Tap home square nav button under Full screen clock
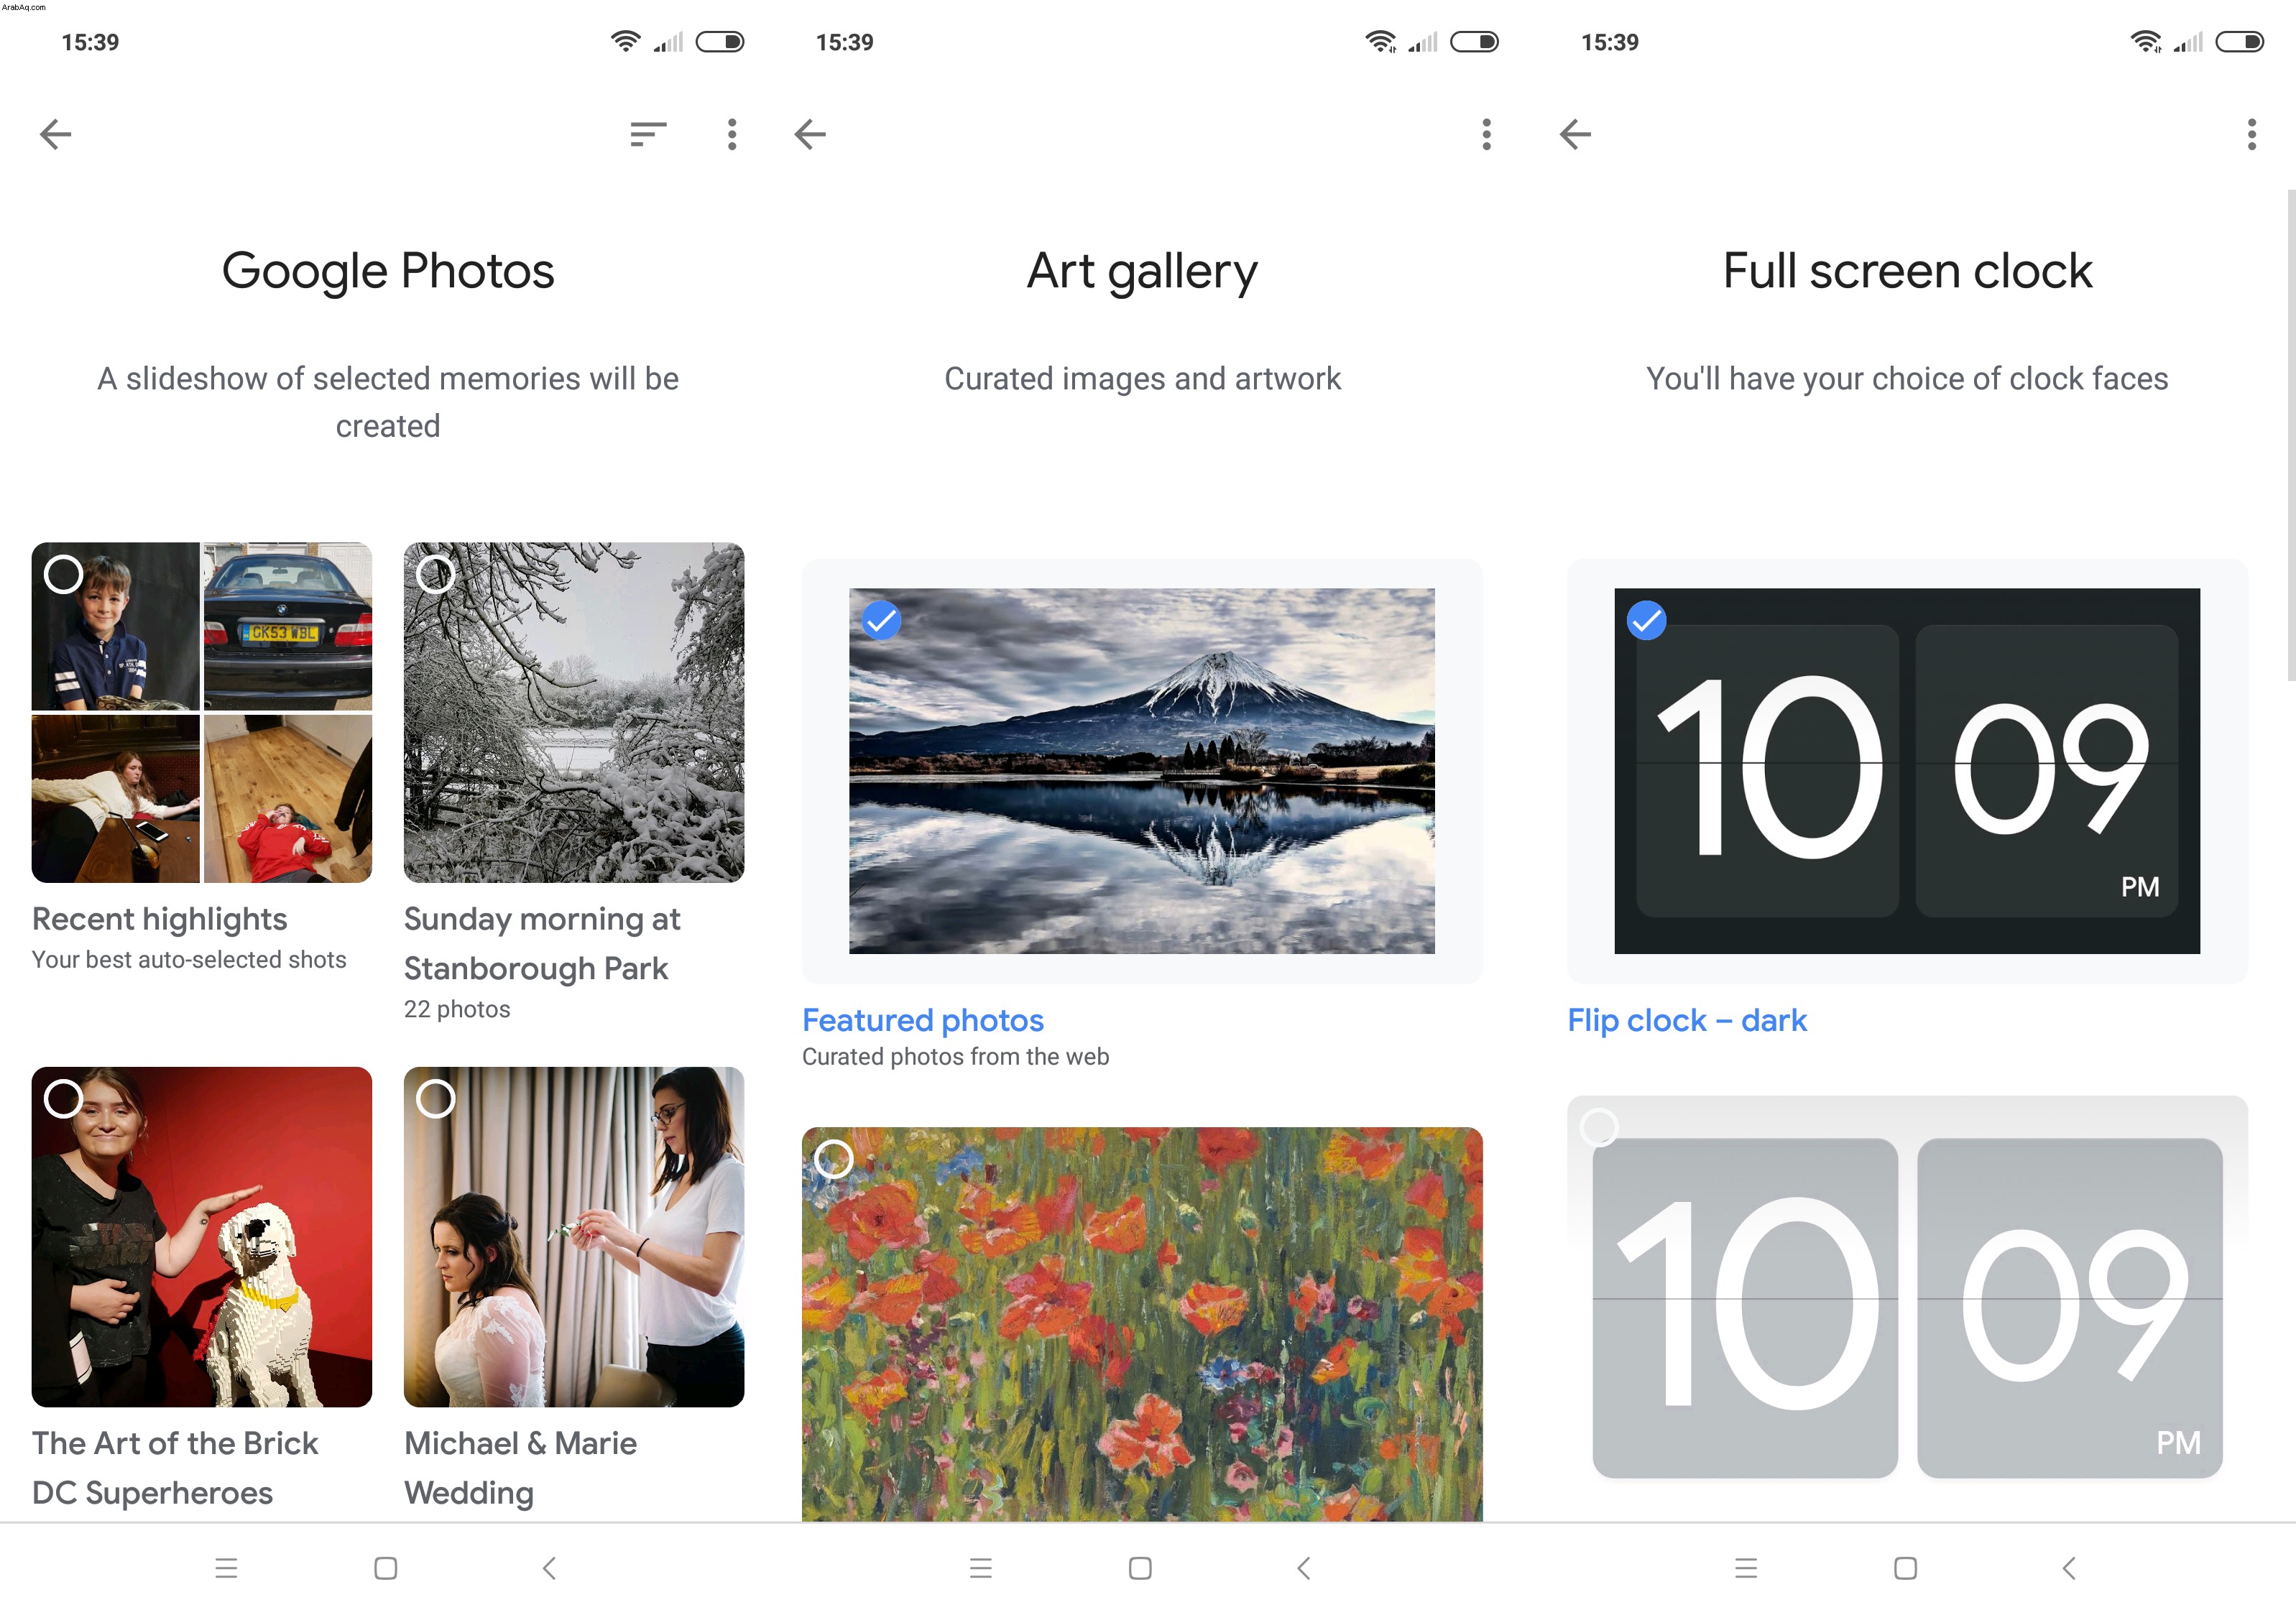 pos(1905,1567)
